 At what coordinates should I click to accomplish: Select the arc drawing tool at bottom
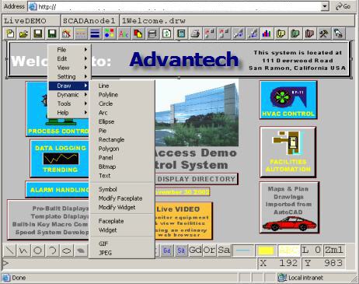(53, 251)
